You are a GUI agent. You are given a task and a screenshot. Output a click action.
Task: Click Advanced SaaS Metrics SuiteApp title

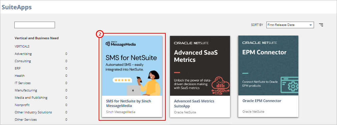(x=194, y=103)
